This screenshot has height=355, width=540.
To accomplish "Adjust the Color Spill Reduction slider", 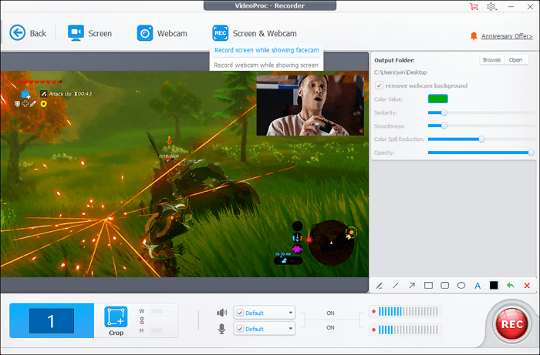I will (481, 139).
